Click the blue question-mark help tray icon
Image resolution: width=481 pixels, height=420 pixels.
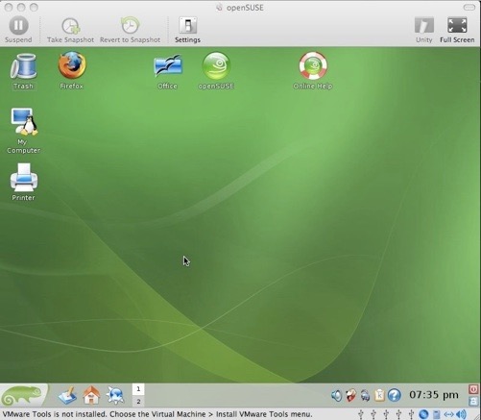click(x=395, y=395)
